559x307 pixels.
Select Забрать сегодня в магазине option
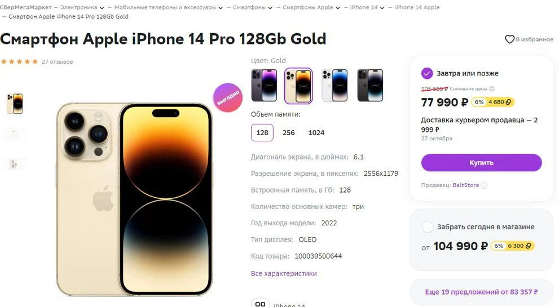click(x=427, y=226)
